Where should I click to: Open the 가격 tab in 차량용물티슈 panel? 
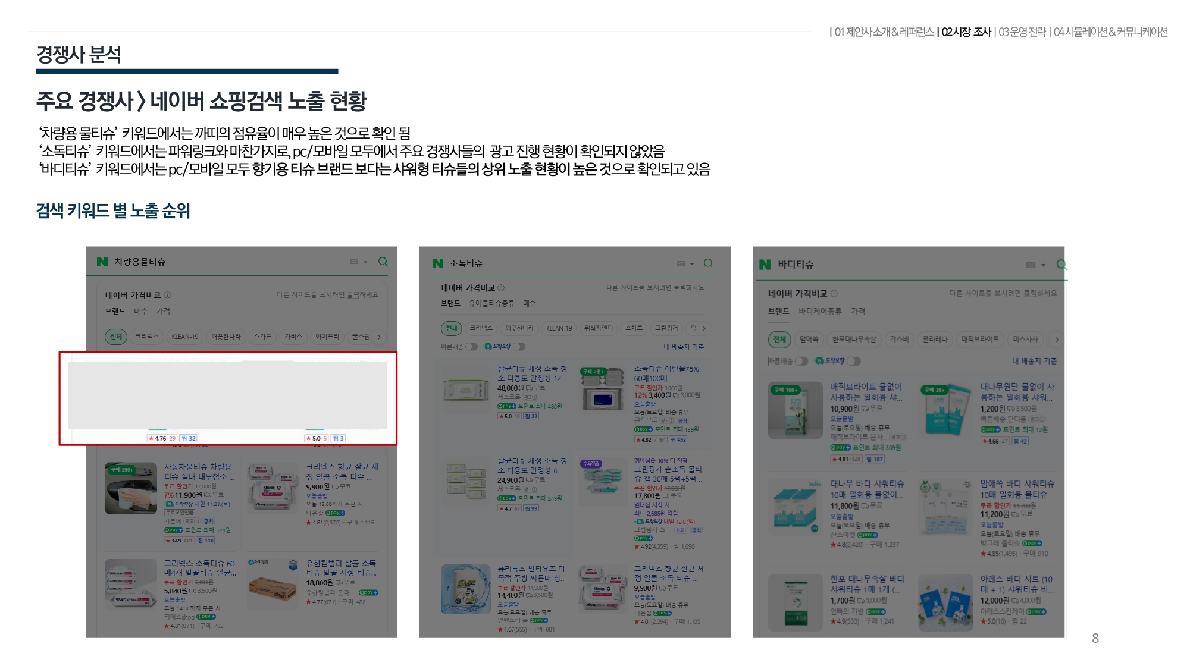[x=163, y=311]
